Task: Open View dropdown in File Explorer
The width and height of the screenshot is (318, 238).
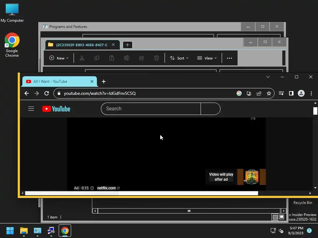Action: [x=207, y=58]
